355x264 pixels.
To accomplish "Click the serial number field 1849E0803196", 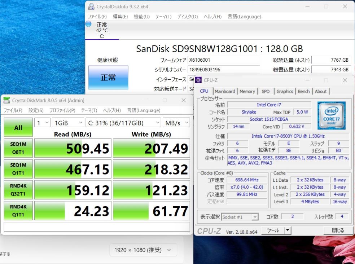I will tap(223, 70).
